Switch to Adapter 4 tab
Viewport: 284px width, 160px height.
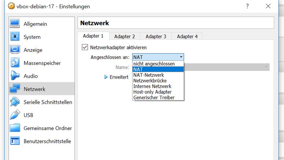[x=187, y=37]
